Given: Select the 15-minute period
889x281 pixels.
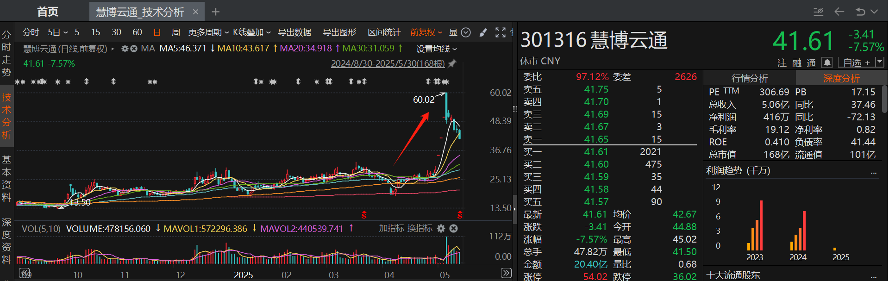Looking at the screenshot, I should [x=95, y=32].
